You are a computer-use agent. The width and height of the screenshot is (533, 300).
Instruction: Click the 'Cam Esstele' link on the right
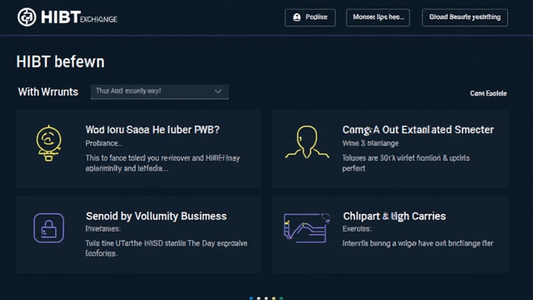click(x=488, y=93)
